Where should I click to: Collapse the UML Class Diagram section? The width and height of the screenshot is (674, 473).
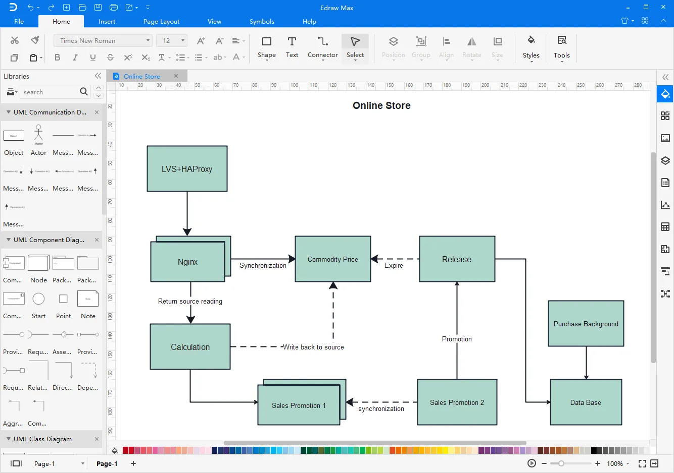9,439
